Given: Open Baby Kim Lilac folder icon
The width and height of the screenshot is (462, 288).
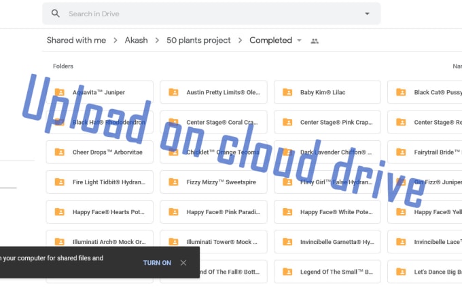Looking at the screenshot, I should pos(287,92).
